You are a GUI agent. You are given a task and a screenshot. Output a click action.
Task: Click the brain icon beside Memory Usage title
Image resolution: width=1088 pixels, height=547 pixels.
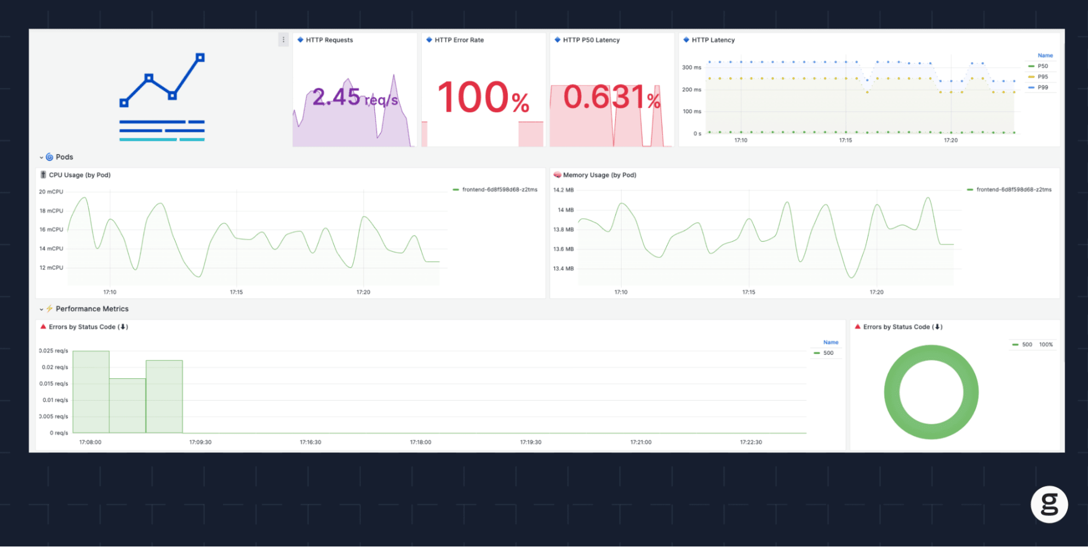(557, 175)
